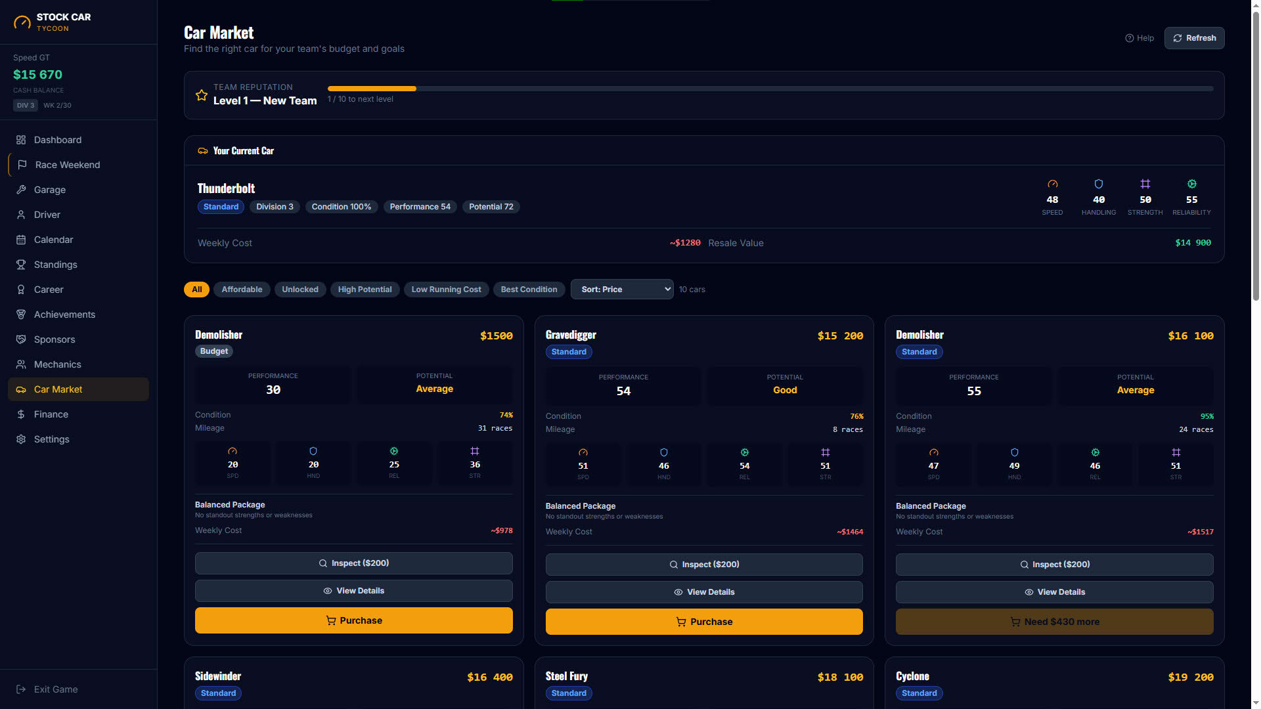The image size is (1261, 709).
Task: Select the Driver person icon
Action: (21, 215)
